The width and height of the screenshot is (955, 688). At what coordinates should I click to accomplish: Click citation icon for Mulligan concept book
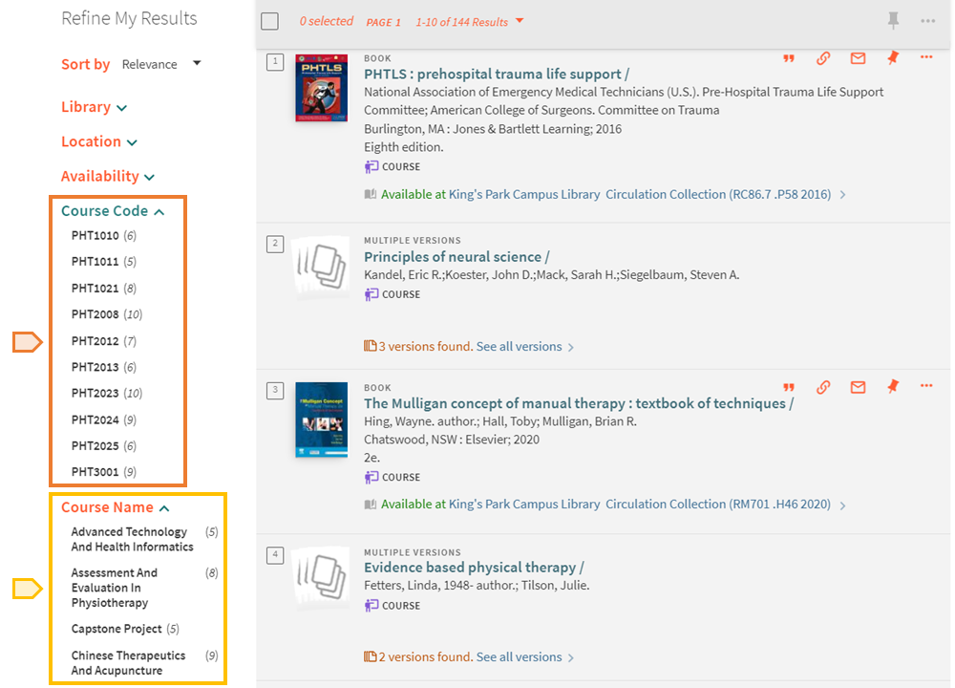789,387
